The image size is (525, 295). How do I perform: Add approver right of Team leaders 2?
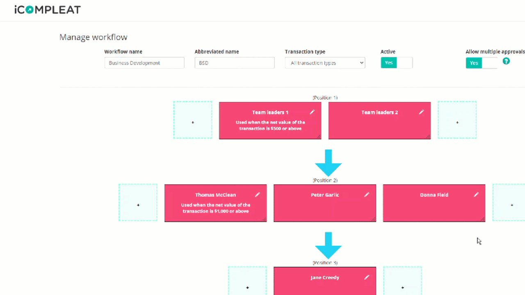tap(457, 120)
